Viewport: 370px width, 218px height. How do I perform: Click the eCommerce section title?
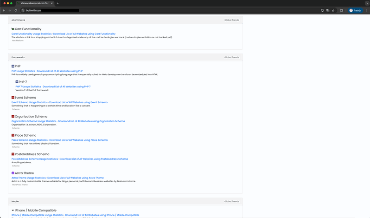click(x=18, y=20)
